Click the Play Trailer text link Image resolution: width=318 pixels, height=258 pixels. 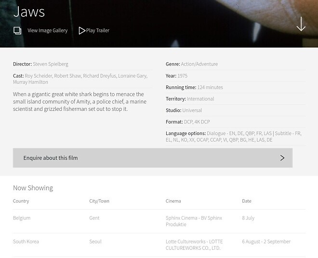pos(98,30)
